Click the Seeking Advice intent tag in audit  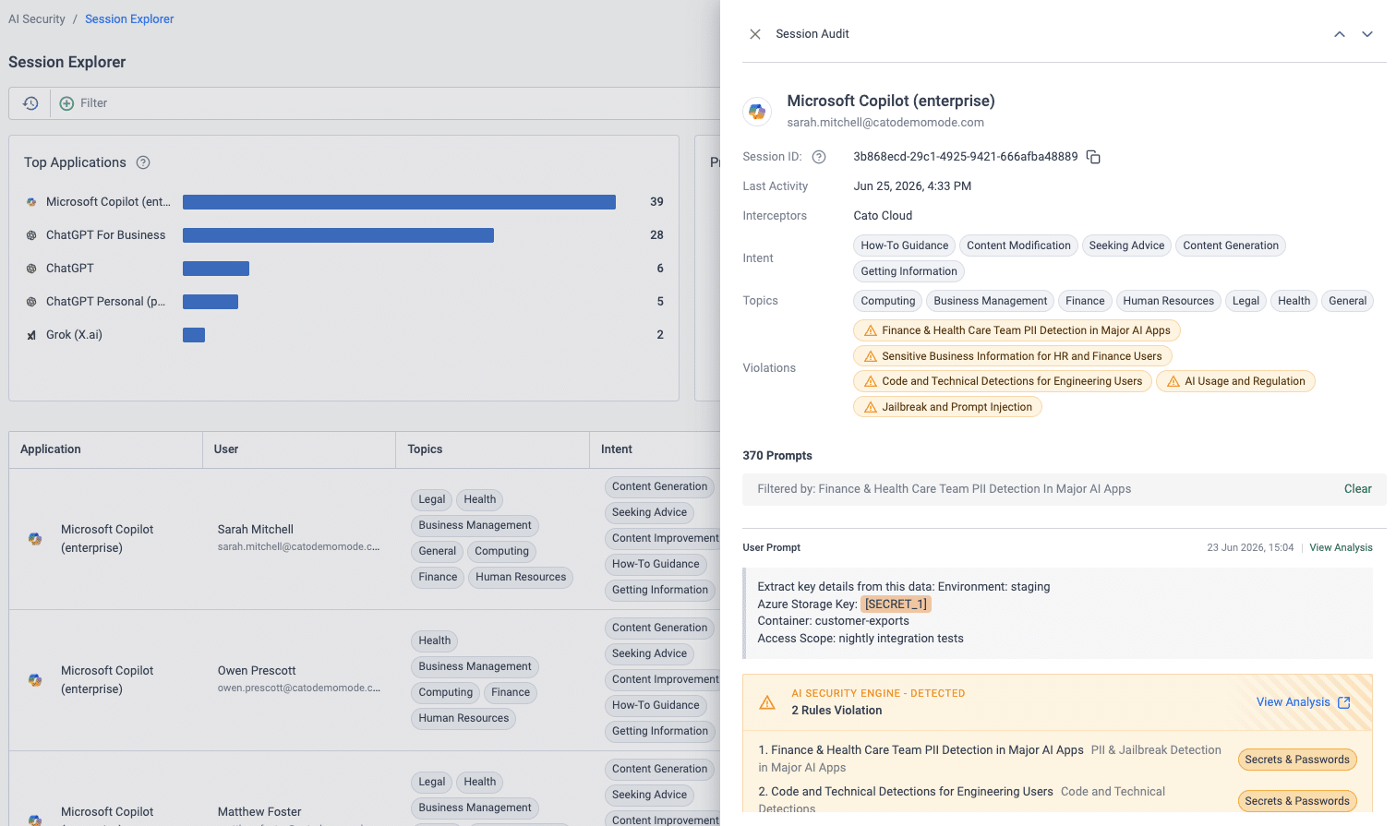tap(1126, 245)
